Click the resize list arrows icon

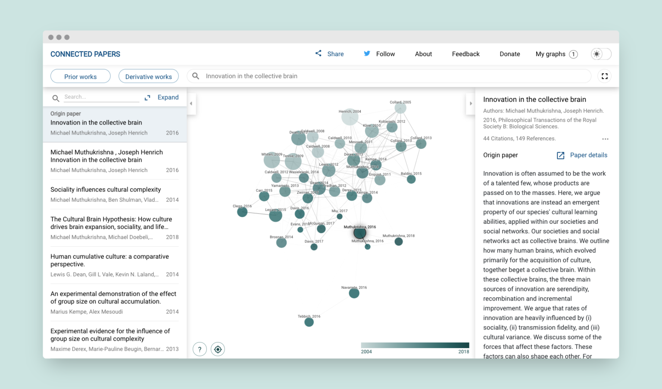point(147,97)
